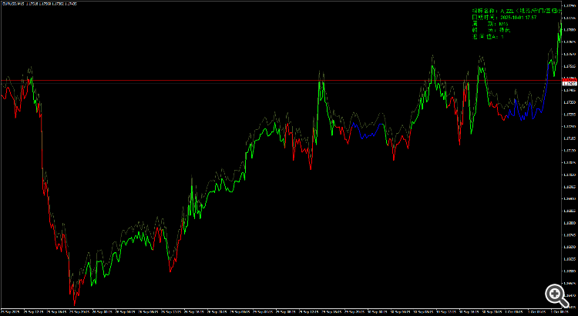
Task: Click the highest green peak at far right
Action: (x=560, y=25)
